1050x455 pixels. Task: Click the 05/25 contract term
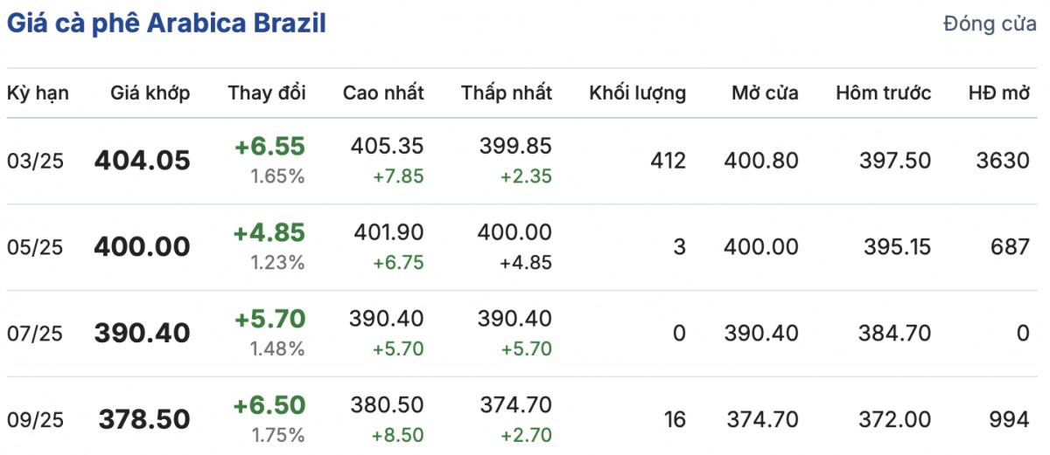click(x=35, y=247)
